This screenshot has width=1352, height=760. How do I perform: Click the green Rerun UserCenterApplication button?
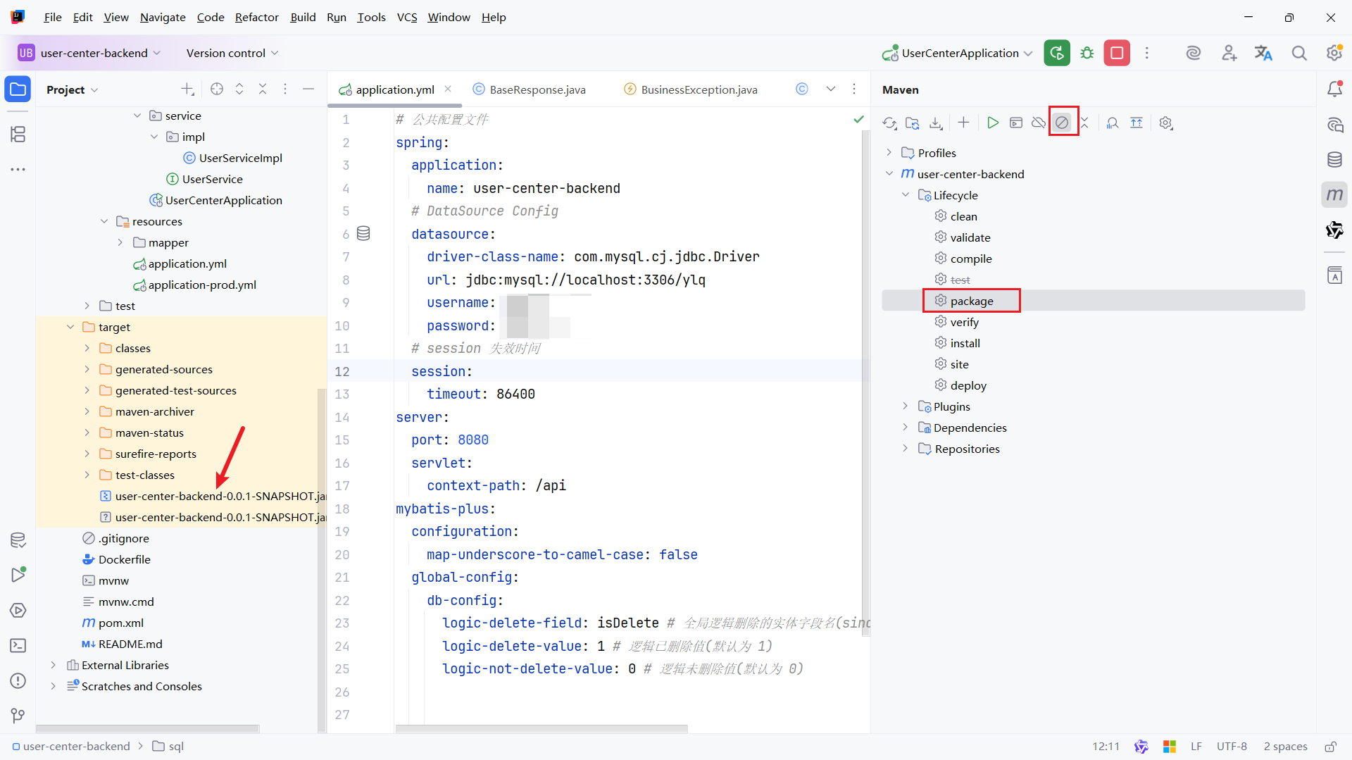pyautogui.click(x=1056, y=53)
